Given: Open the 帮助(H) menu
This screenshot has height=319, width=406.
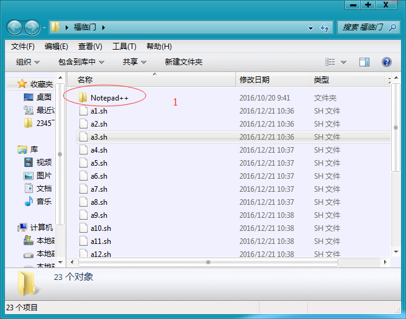Looking at the screenshot, I should pyautogui.click(x=159, y=47).
